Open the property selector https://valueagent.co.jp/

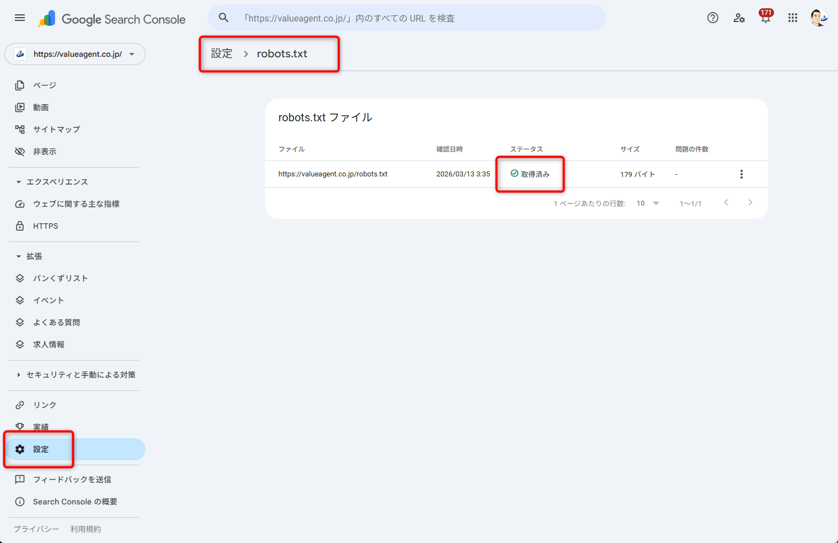click(75, 54)
